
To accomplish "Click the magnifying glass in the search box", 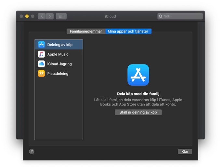I will pos(161,16).
